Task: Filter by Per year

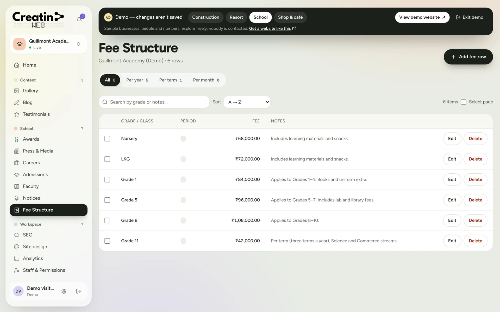Action: click(137, 80)
